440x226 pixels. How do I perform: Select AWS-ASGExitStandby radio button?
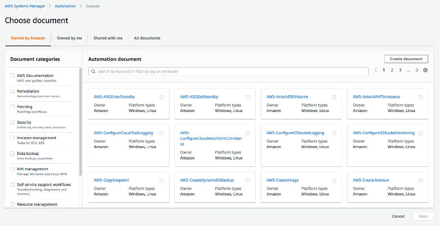tap(248, 97)
